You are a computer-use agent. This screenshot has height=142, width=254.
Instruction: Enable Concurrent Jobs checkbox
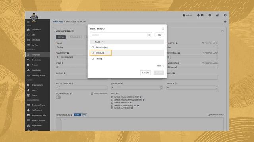click(x=112, y=105)
